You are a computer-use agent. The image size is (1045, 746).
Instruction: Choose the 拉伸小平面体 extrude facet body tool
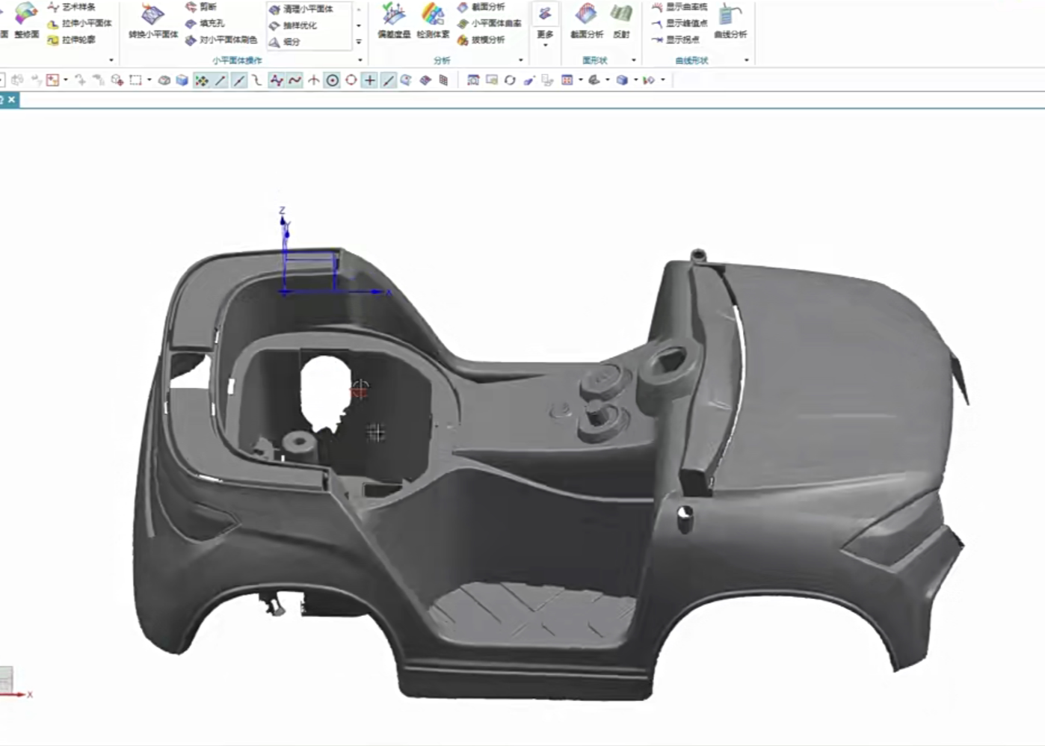[79, 24]
